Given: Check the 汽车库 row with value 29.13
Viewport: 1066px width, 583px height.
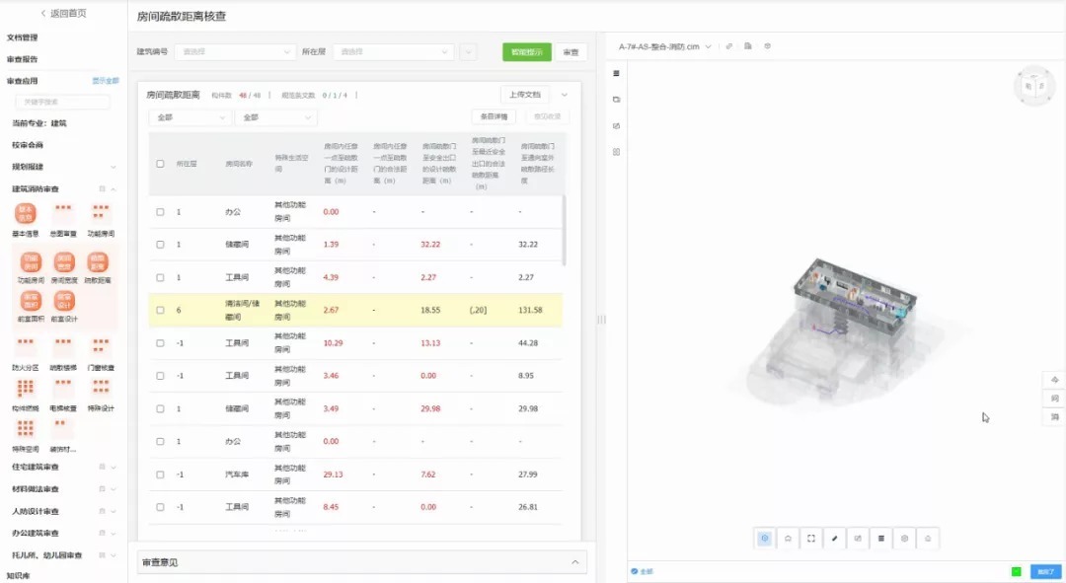Looking at the screenshot, I should tap(160, 474).
